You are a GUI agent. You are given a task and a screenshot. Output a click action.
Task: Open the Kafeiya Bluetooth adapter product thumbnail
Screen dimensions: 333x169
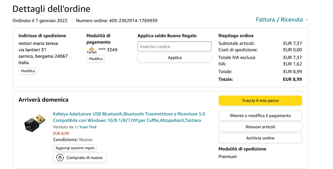(x=35, y=122)
